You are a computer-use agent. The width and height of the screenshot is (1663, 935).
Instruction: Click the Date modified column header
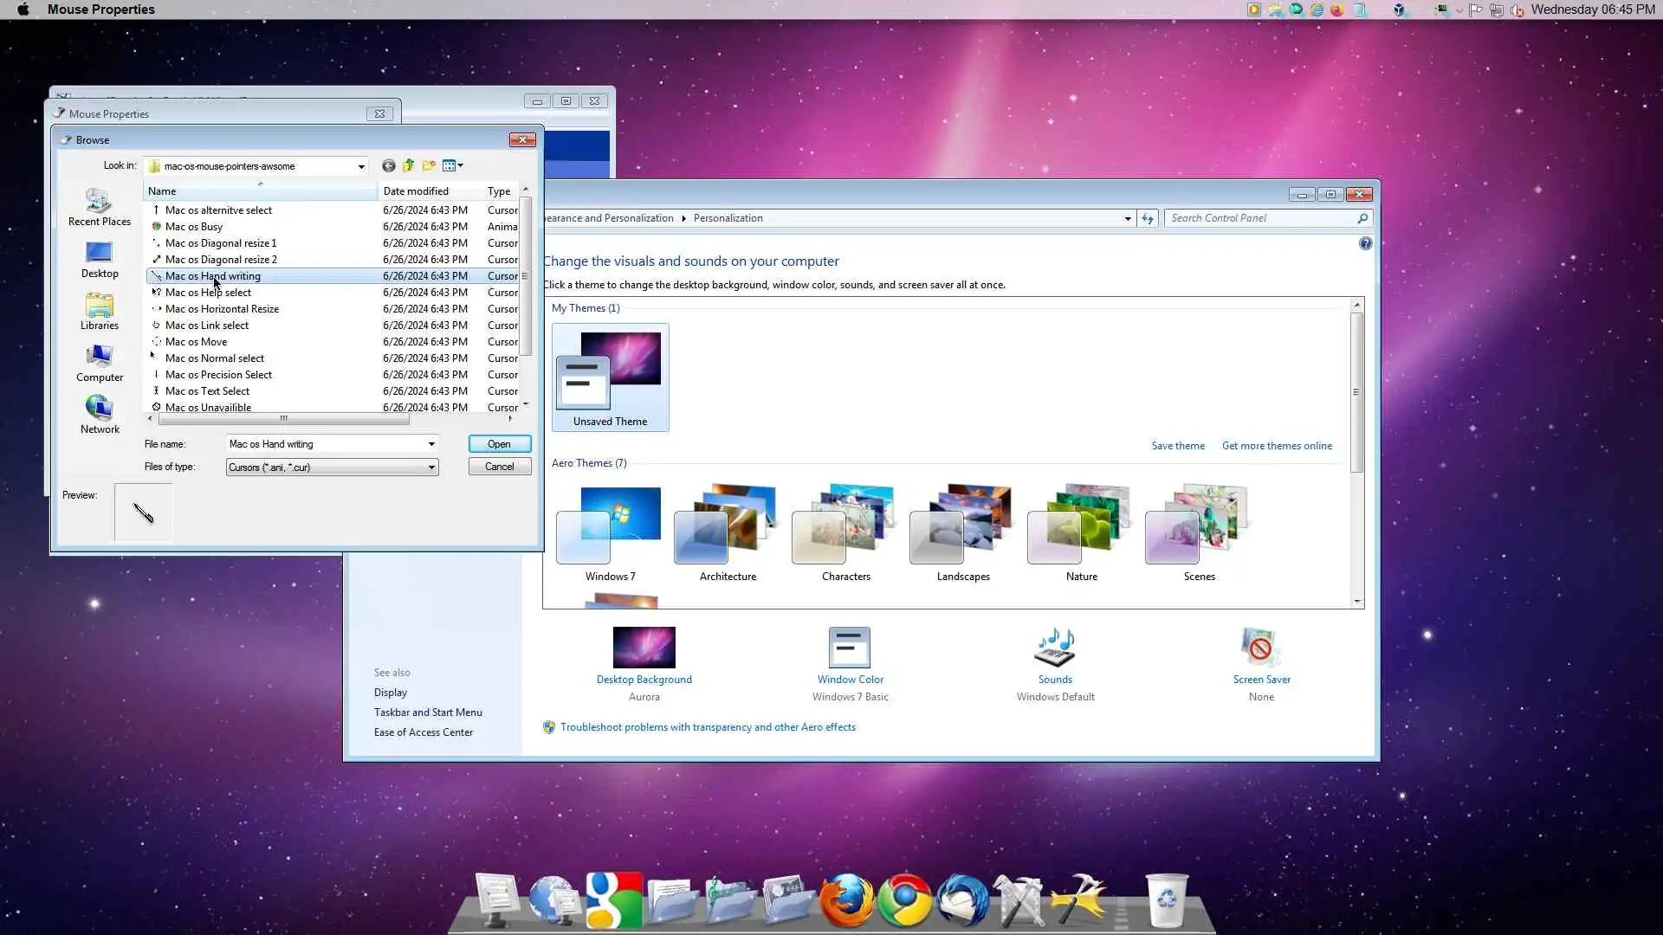[416, 191]
